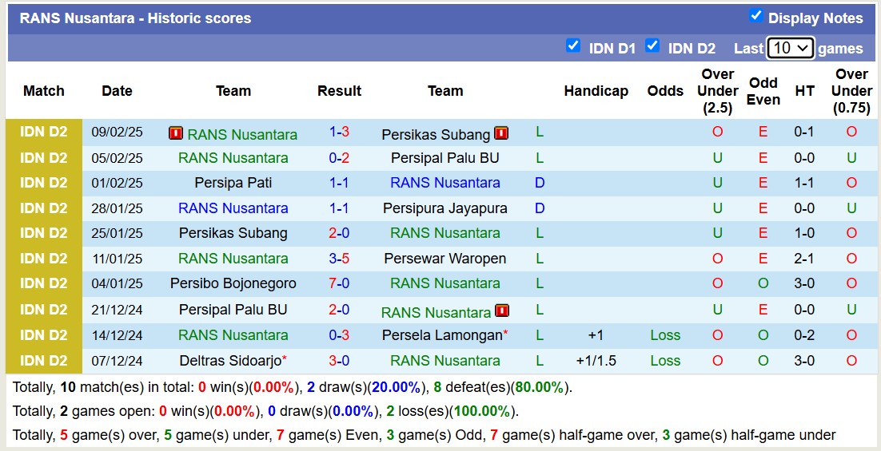Click the IDN D2 label for 09/02/25 match
881x451 pixels.
point(44,133)
